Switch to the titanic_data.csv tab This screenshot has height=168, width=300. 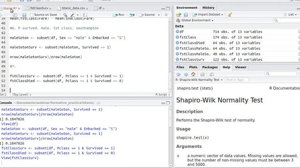pyautogui.click(x=73, y=8)
